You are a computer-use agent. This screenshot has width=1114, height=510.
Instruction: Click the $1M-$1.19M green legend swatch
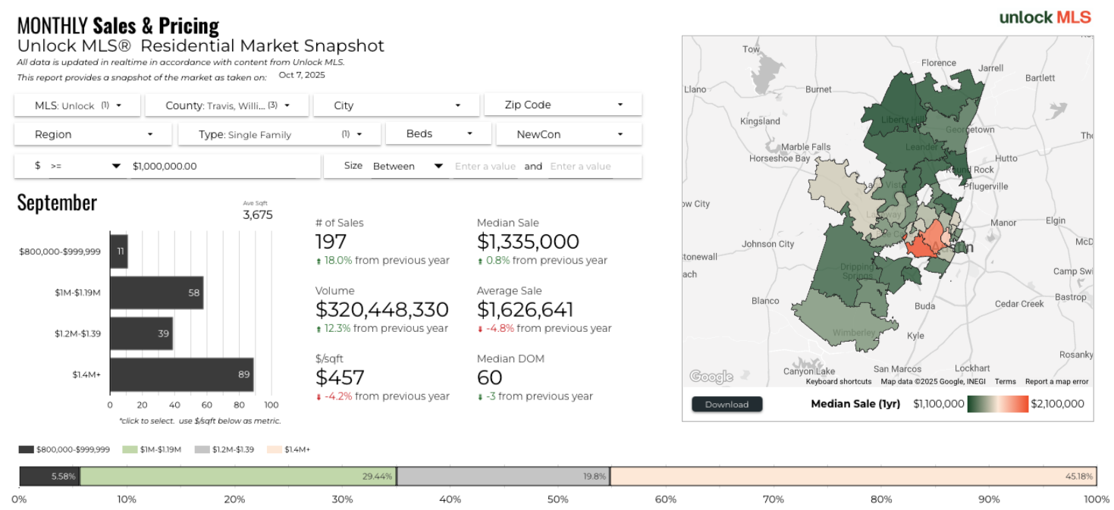coord(130,449)
